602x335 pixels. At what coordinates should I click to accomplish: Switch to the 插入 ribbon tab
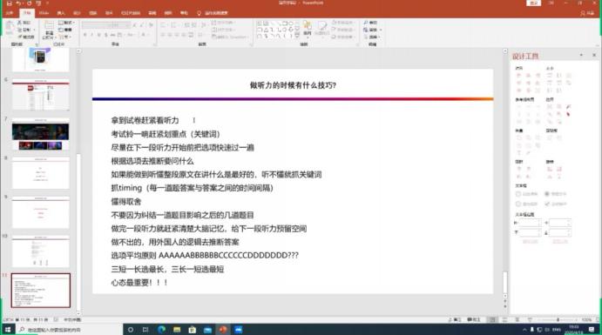61,13
